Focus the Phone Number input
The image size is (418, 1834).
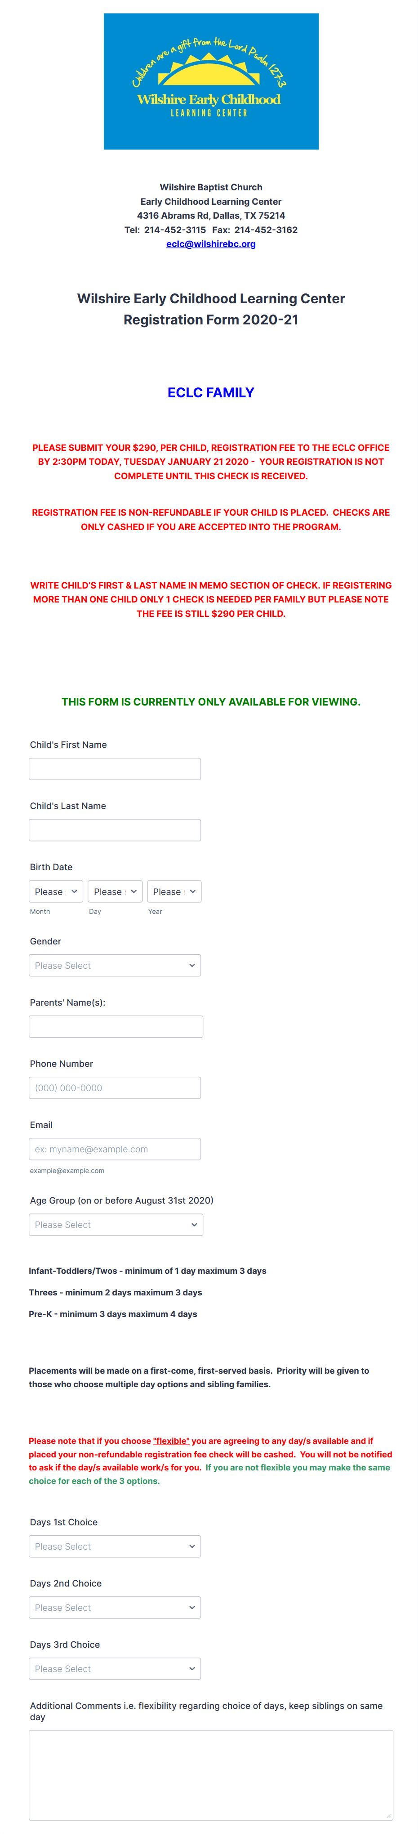115,1088
